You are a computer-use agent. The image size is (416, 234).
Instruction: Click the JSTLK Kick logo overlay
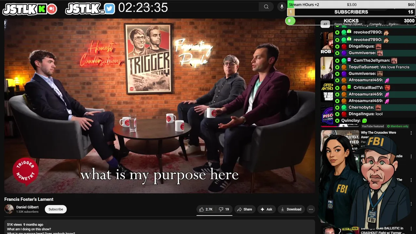click(30, 9)
